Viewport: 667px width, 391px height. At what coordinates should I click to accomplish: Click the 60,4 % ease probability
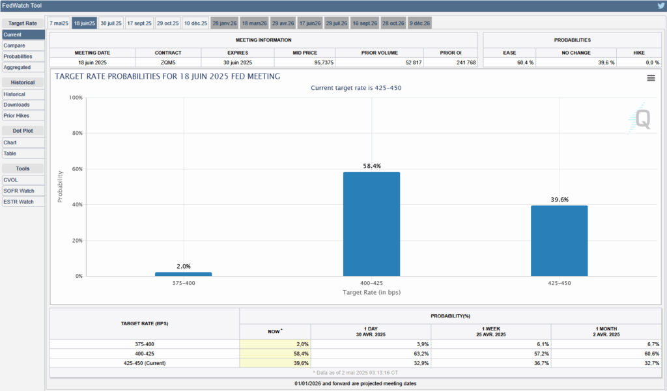(x=509, y=62)
